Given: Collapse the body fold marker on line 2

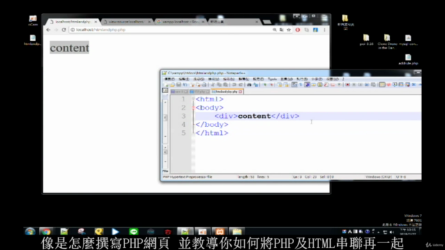Looking at the screenshot, I should (x=193, y=108).
